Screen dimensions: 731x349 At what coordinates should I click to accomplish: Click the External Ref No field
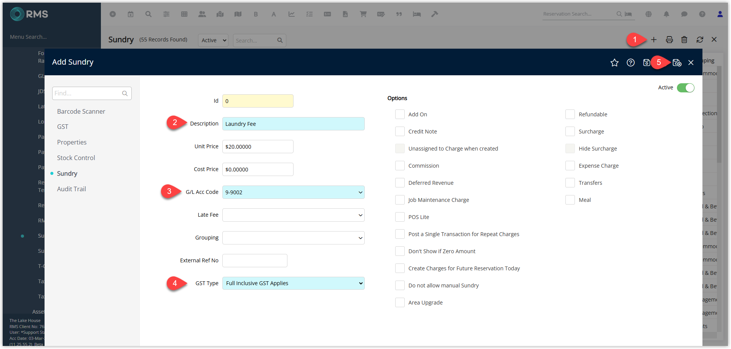255,261
